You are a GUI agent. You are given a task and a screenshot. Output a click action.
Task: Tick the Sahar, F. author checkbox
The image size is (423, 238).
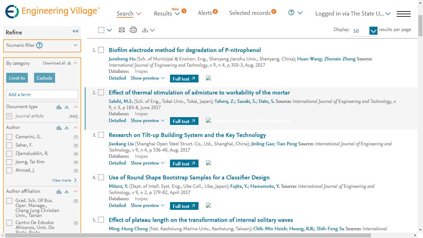click(10, 145)
